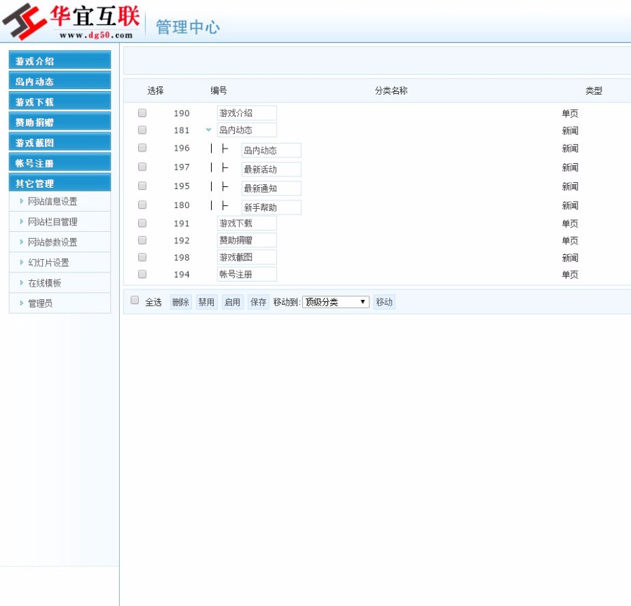The width and height of the screenshot is (631, 606).
Task: Open the 顶级分类 move-to dropdown
Action: (335, 302)
